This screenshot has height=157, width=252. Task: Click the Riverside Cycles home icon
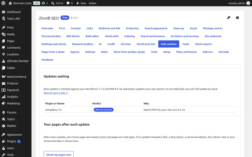pos(10,3)
